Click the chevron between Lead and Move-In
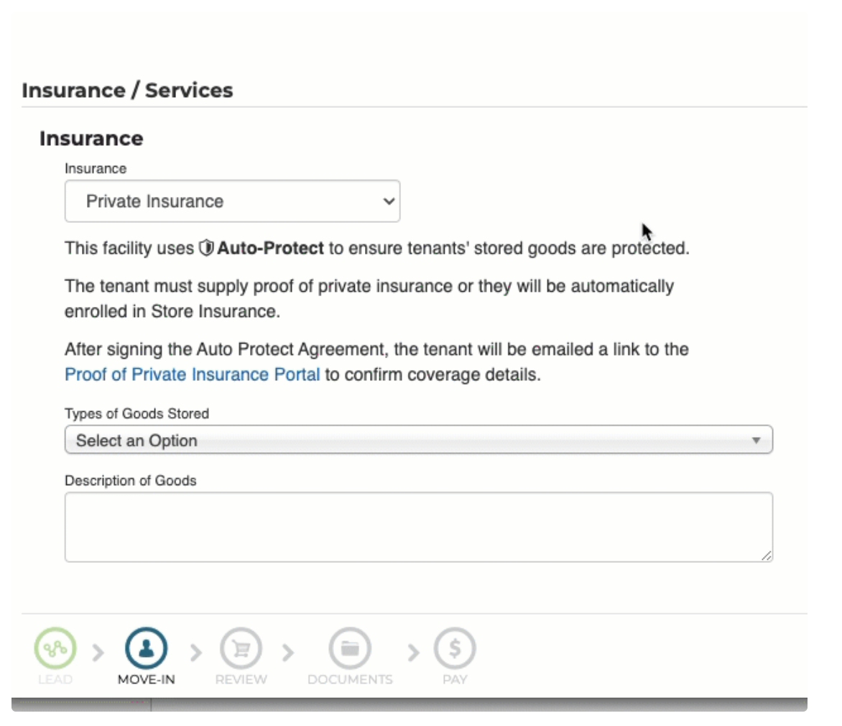The image size is (842, 726). [x=99, y=652]
